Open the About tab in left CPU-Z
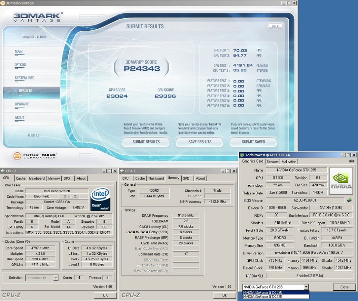Image resolution: width=358 pixels, height=301 pixels. click(81, 178)
